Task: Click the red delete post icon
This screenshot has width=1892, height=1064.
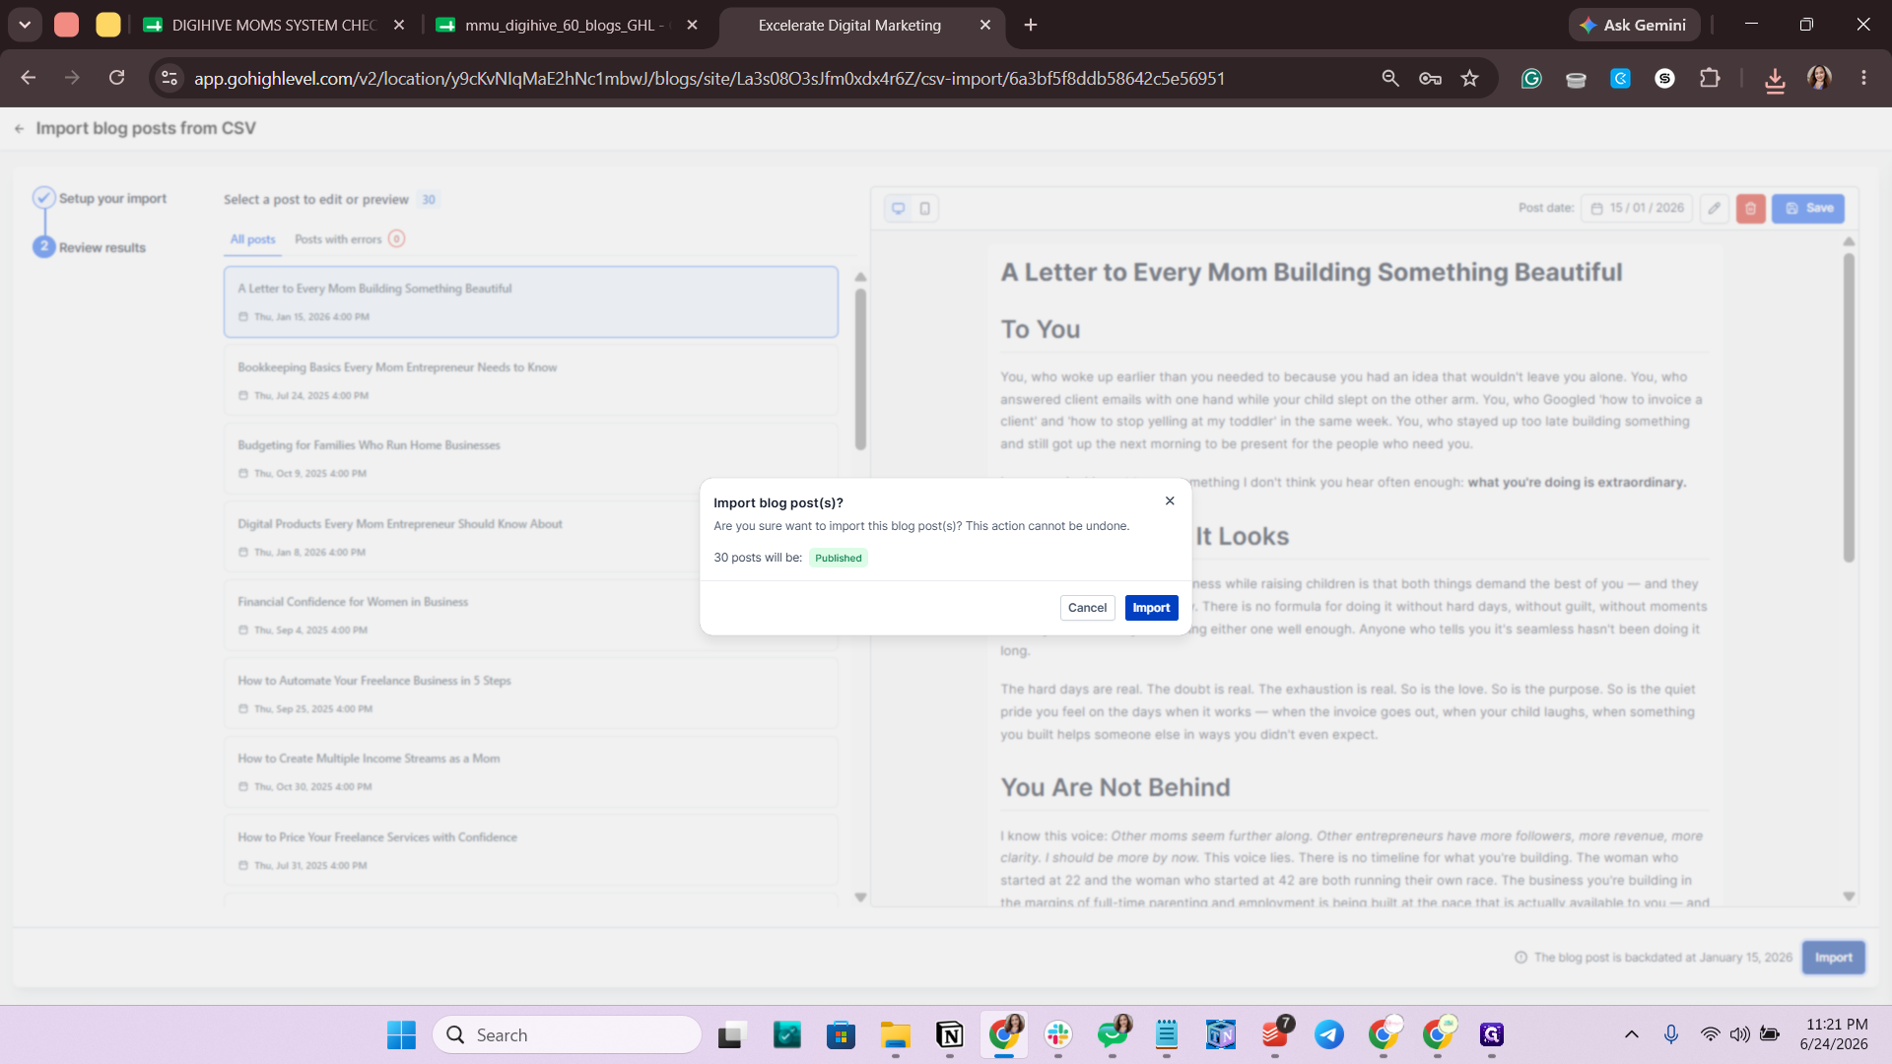Action: point(1751,208)
